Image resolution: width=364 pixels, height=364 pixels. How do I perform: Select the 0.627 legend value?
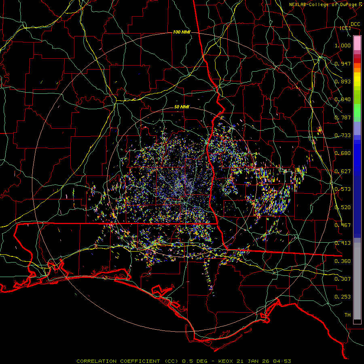click(x=343, y=171)
